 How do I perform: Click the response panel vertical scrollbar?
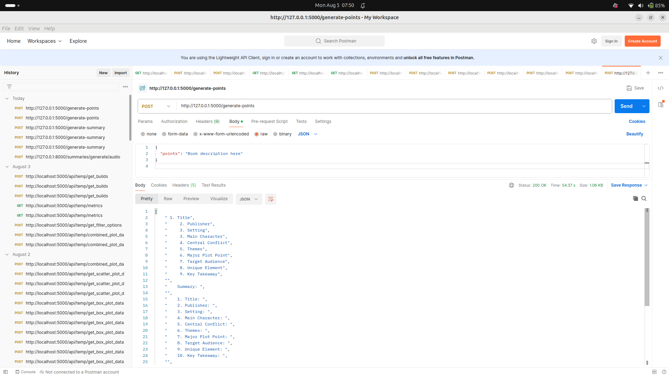point(647,258)
